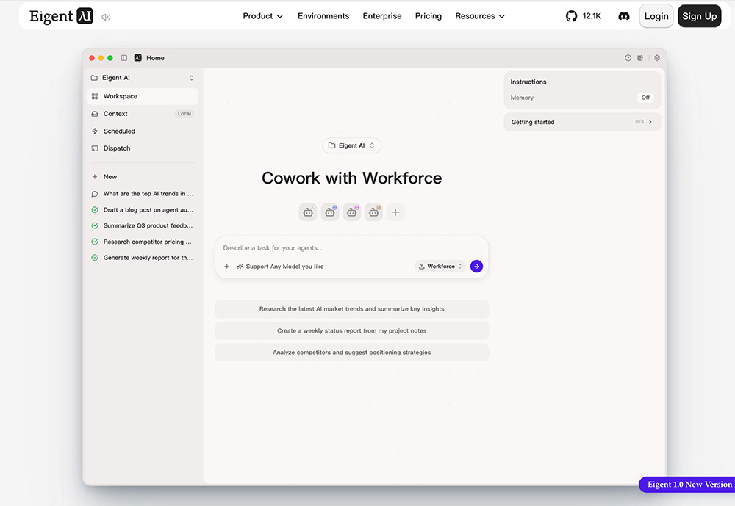
Task: Open the Workforce mode dropdown
Action: 440,266
